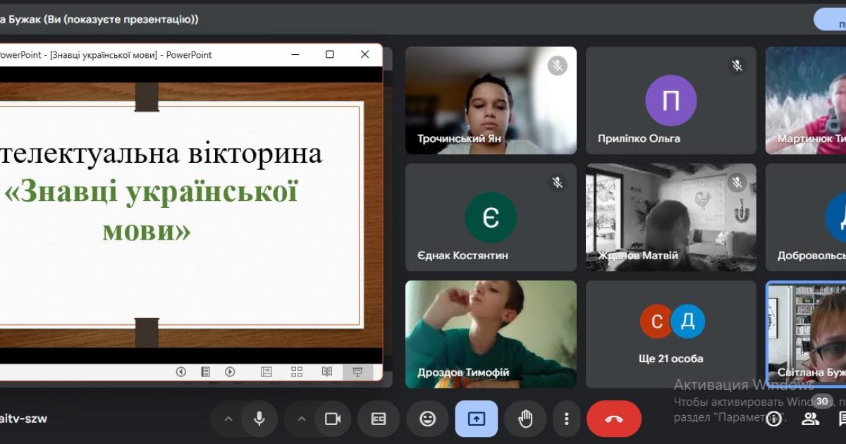
Task: Expand microphone audio settings chevron
Action: pos(228,419)
